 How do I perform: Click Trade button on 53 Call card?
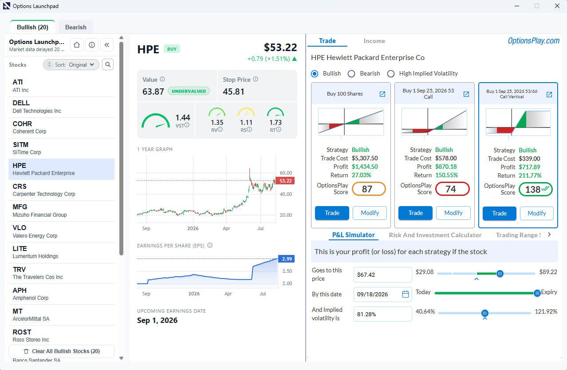click(x=416, y=213)
